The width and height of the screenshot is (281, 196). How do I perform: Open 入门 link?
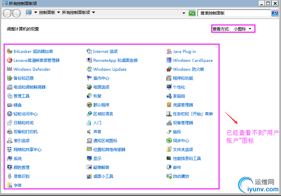click(x=97, y=123)
